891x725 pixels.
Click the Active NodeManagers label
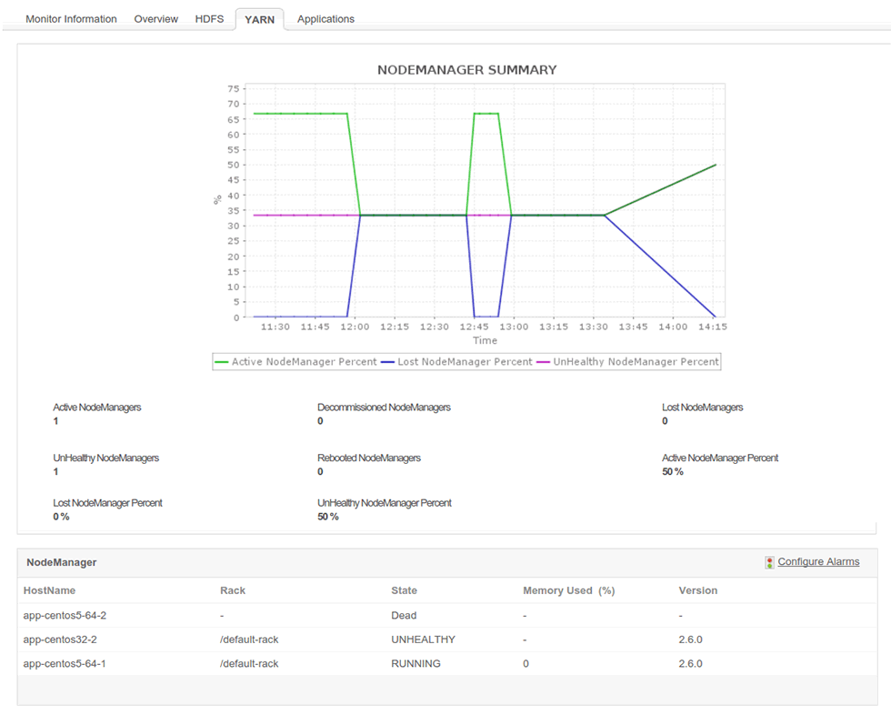[97, 408]
